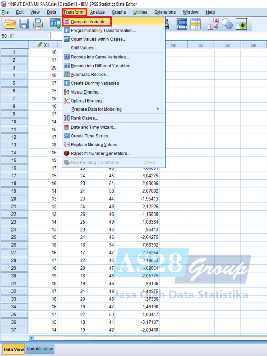This screenshot has width=267, height=356.
Task: Switch to the Data View tab
Action: pyautogui.click(x=14, y=349)
